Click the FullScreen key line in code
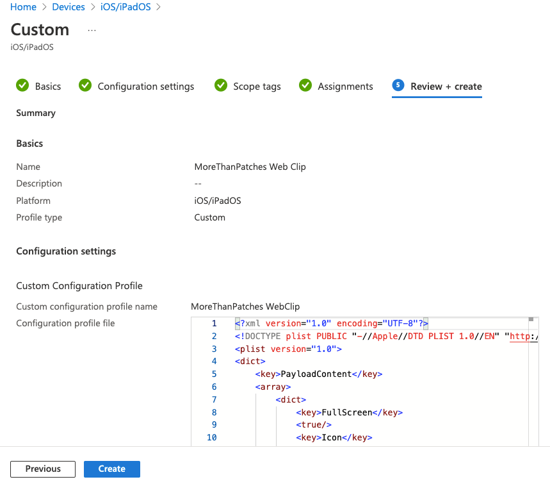 (x=348, y=413)
